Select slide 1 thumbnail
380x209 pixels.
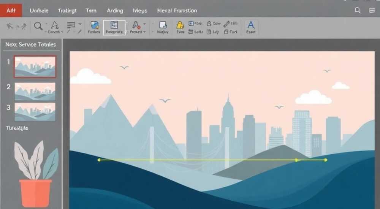(35, 66)
